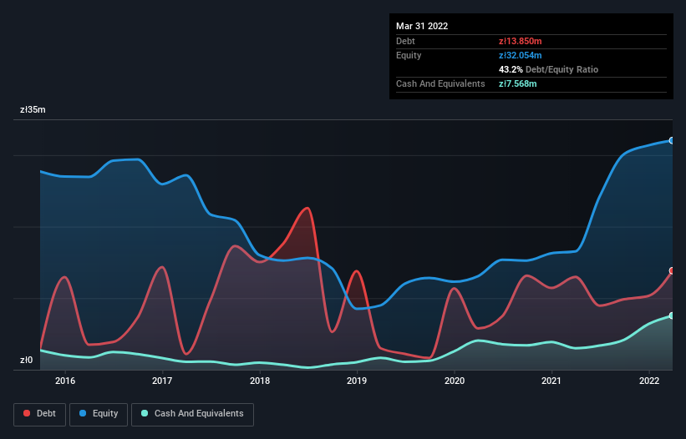686x439 pixels.
Task: Click the 2018 x-axis label
Action: (260, 381)
